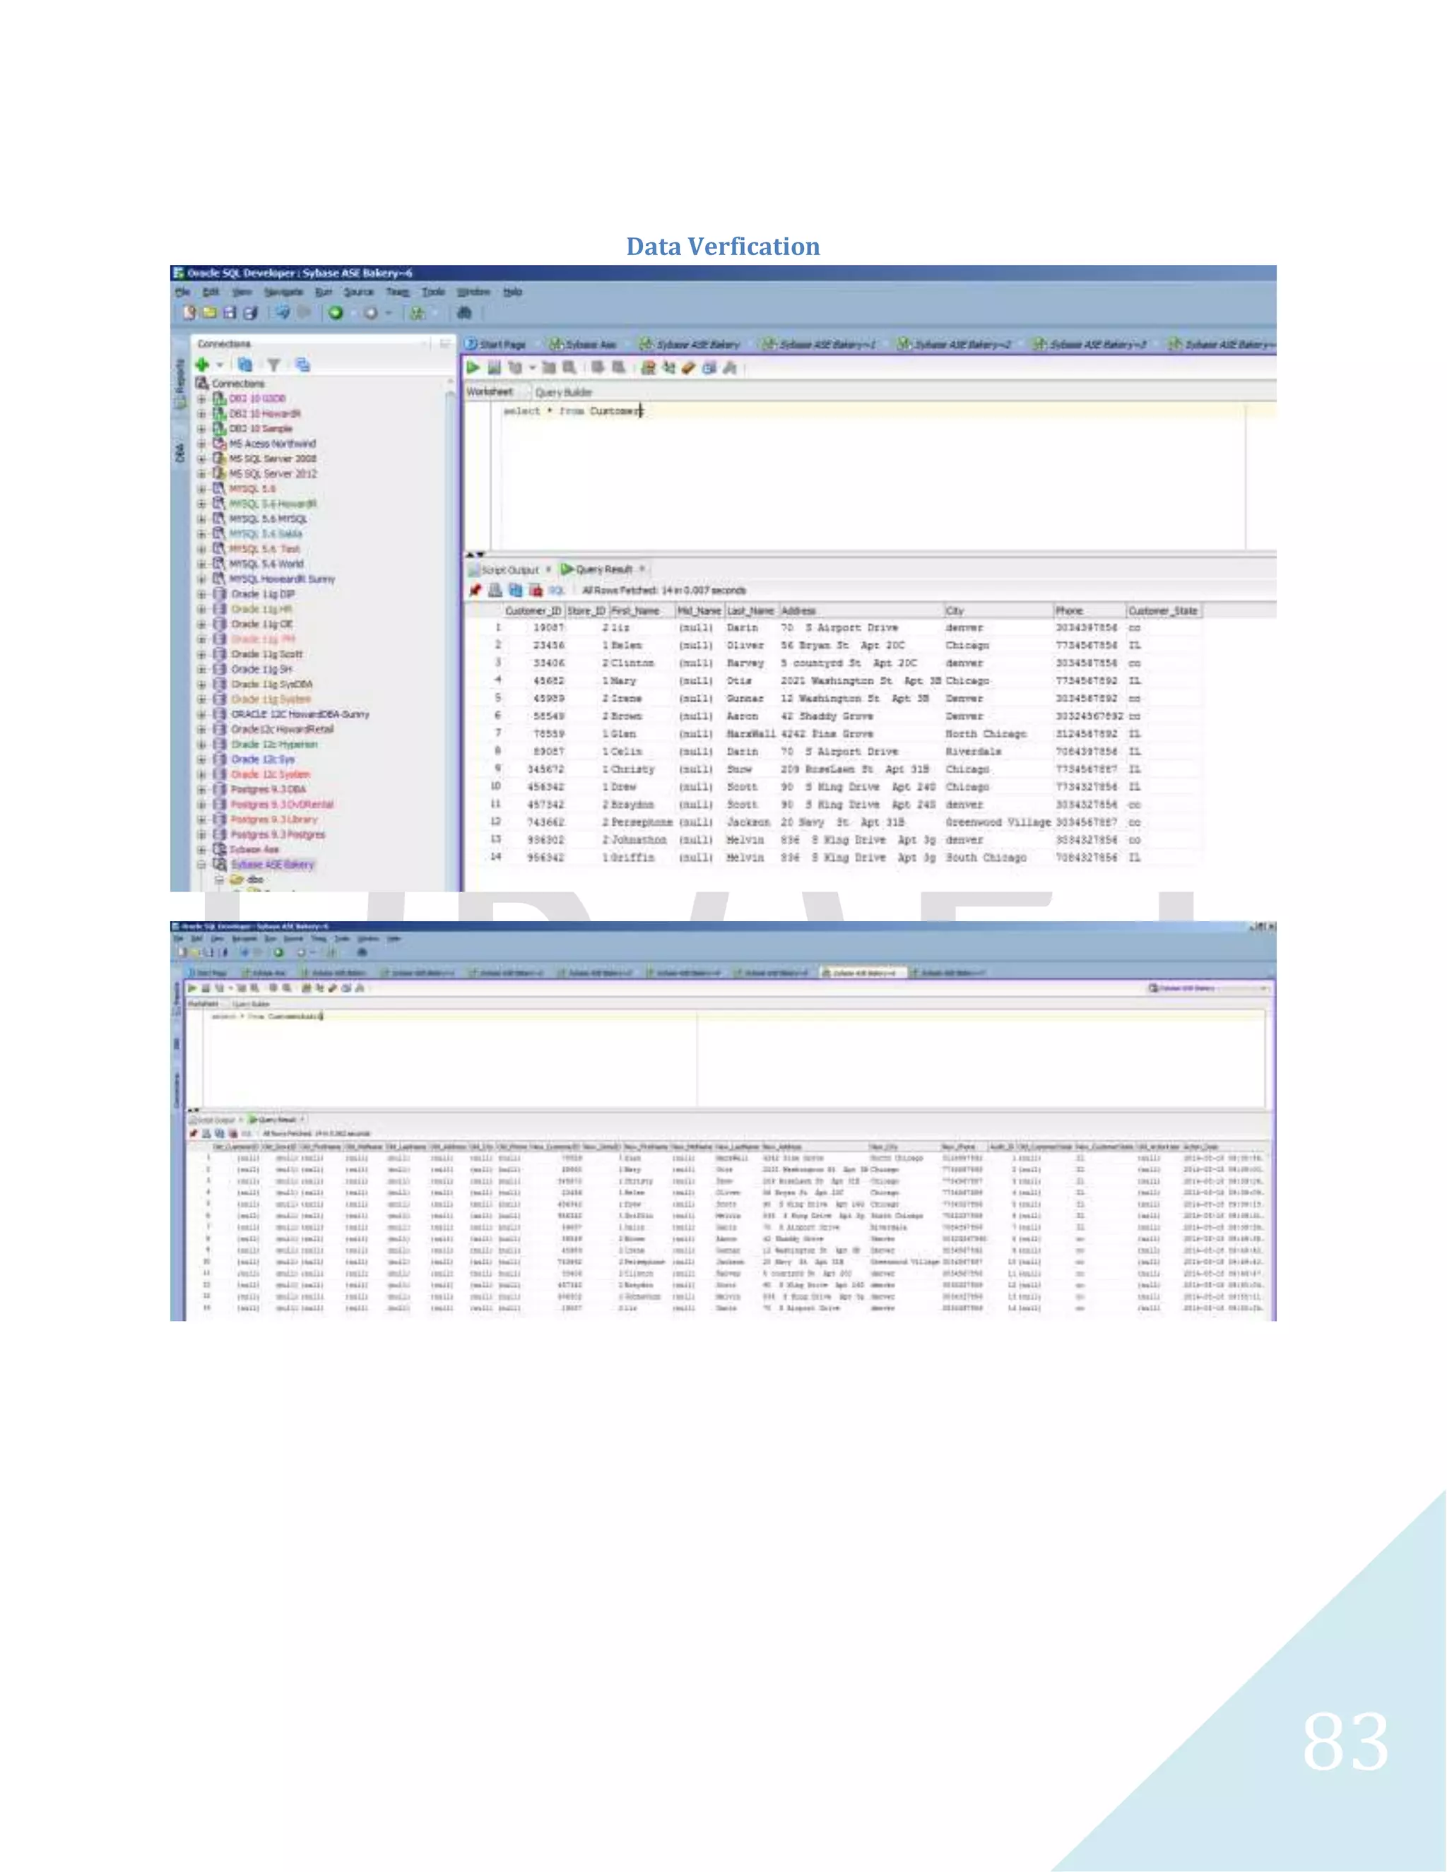Expand the MS SQL Server 2012 connection
This screenshot has height=1872, width=1447.
[201, 473]
